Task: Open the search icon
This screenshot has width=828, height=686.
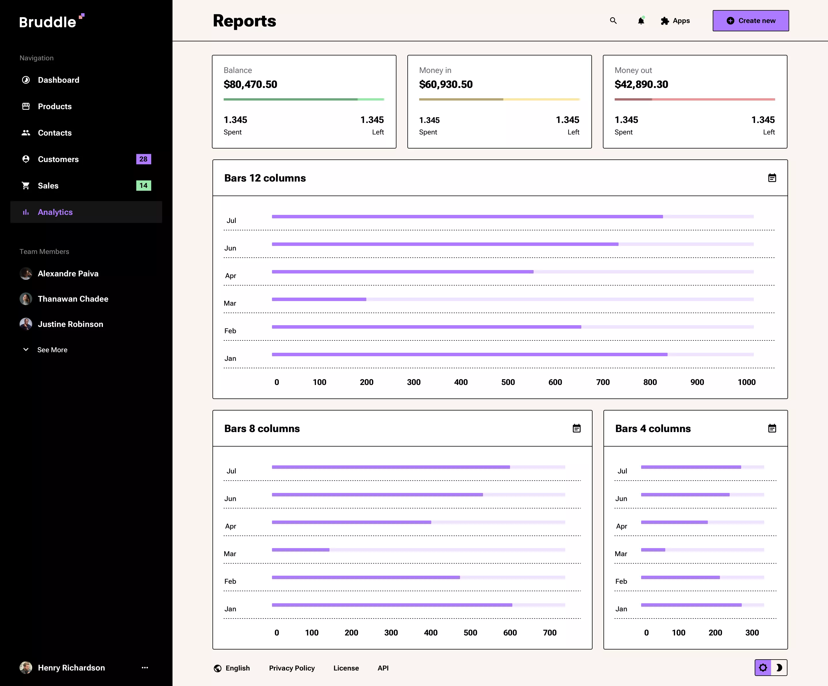Action: tap(613, 20)
